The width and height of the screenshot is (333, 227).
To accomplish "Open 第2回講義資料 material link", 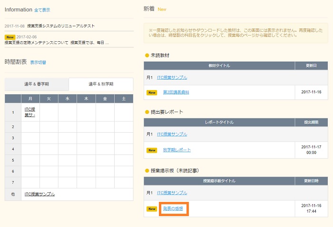I will pyautogui.click(x=176, y=92).
